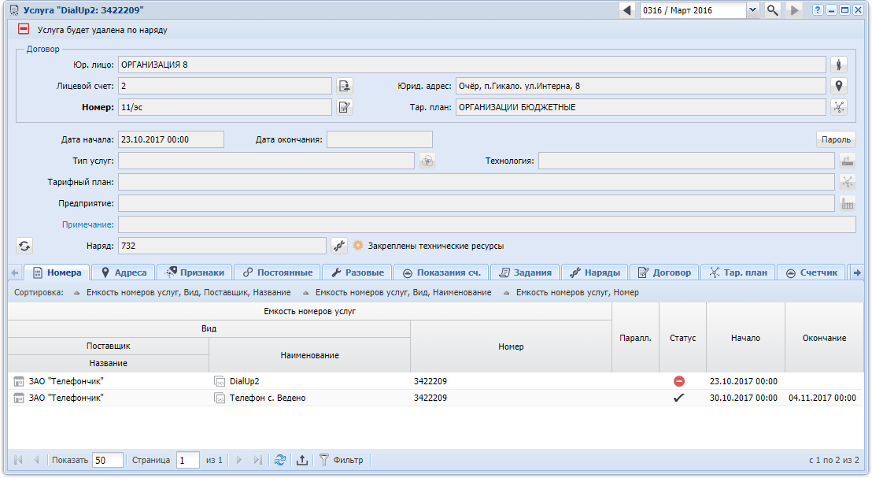Click the Паралл. column header

pyautogui.click(x=635, y=338)
